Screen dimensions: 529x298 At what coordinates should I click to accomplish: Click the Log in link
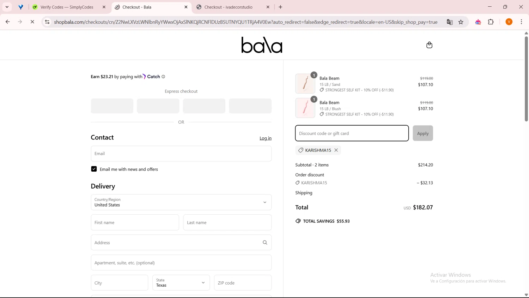[266, 138]
